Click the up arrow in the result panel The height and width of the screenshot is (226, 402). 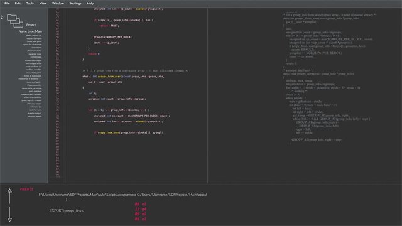(9, 196)
